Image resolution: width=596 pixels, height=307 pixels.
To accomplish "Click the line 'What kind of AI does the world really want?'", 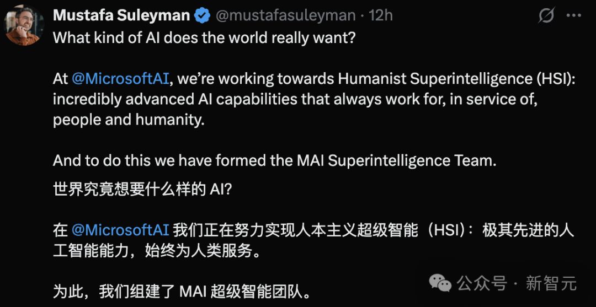I will pyautogui.click(x=205, y=37).
